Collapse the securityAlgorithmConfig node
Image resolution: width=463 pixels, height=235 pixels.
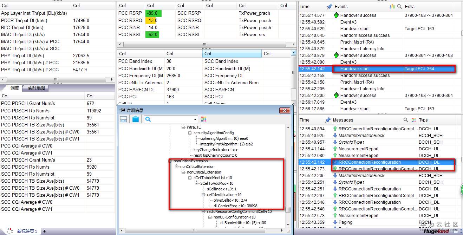pyautogui.click(x=190, y=133)
